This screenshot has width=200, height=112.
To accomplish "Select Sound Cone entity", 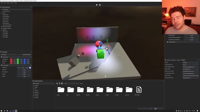I will (x=6, y=20).
